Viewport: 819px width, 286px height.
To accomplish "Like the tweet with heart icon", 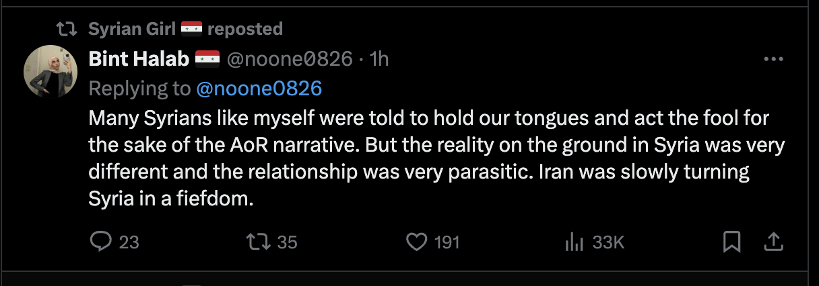I will (418, 242).
